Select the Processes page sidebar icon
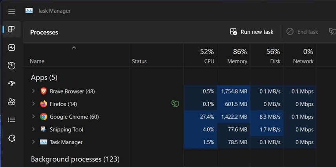The height and width of the screenshot is (167, 336). pos(11,29)
